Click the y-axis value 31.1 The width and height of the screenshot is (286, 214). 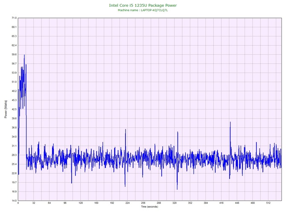[x=14, y=146]
